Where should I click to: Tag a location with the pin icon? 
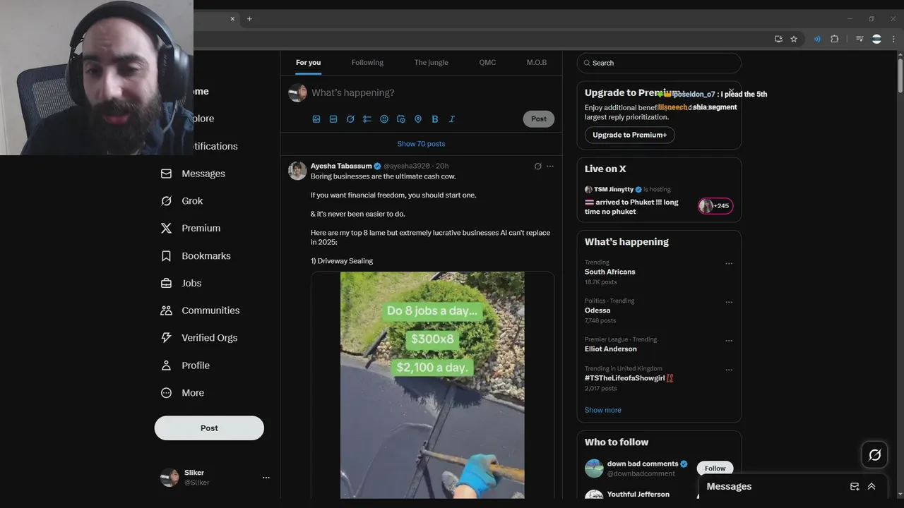[418, 119]
